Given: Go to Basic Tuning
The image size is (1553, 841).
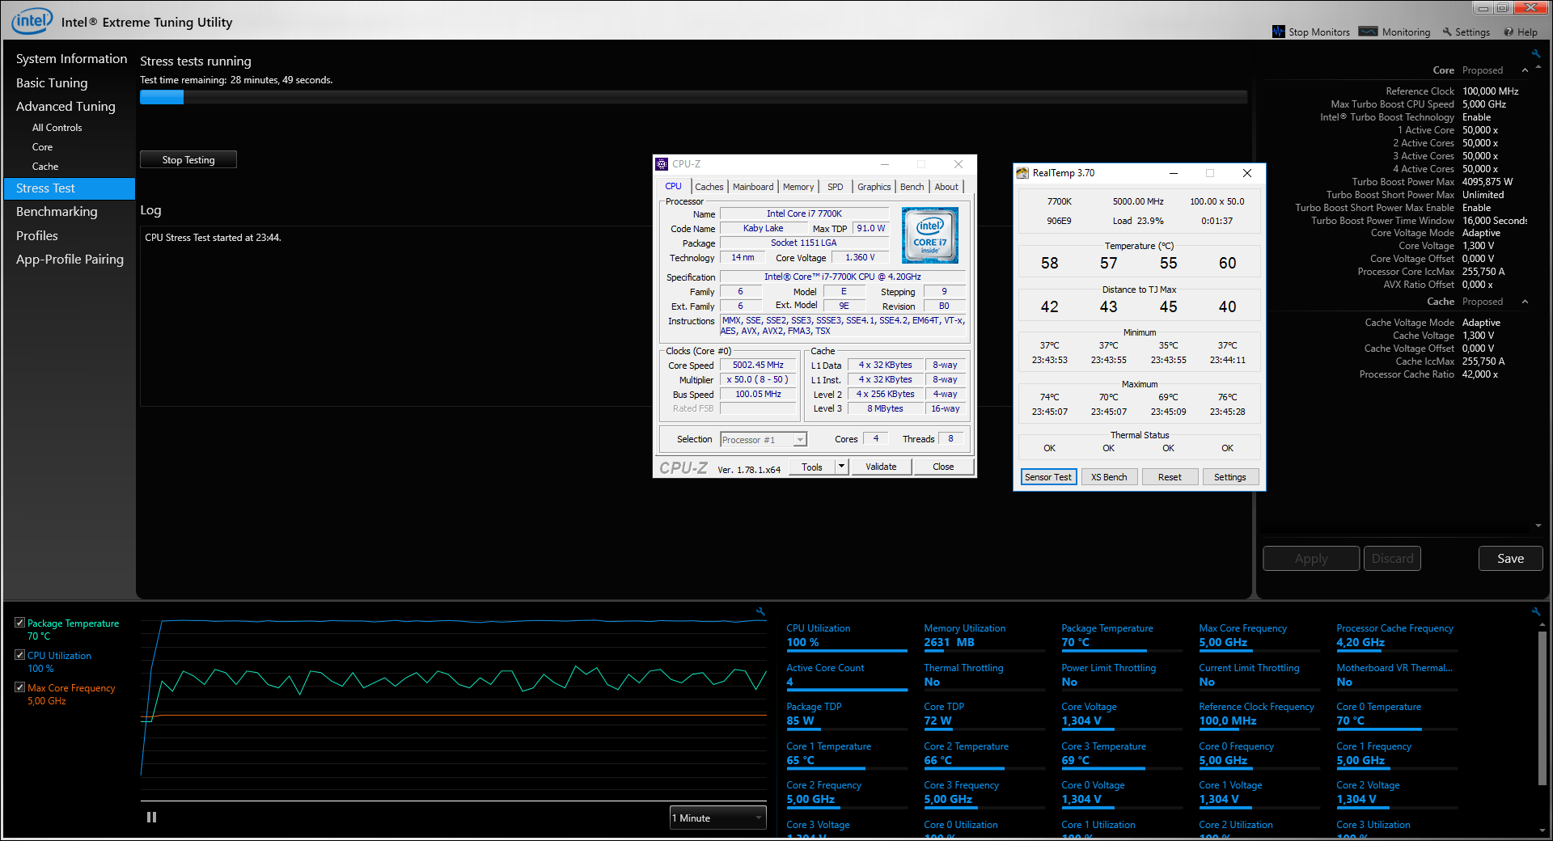Looking at the screenshot, I should (52, 83).
